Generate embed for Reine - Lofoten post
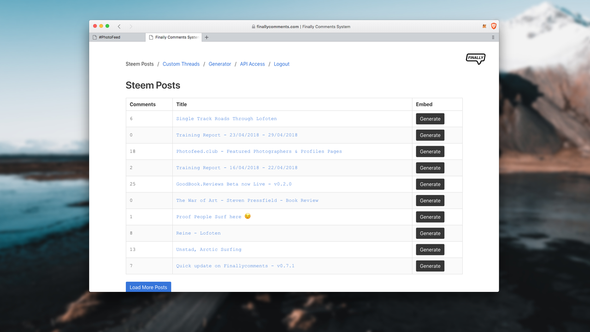The width and height of the screenshot is (590, 332). click(x=430, y=233)
